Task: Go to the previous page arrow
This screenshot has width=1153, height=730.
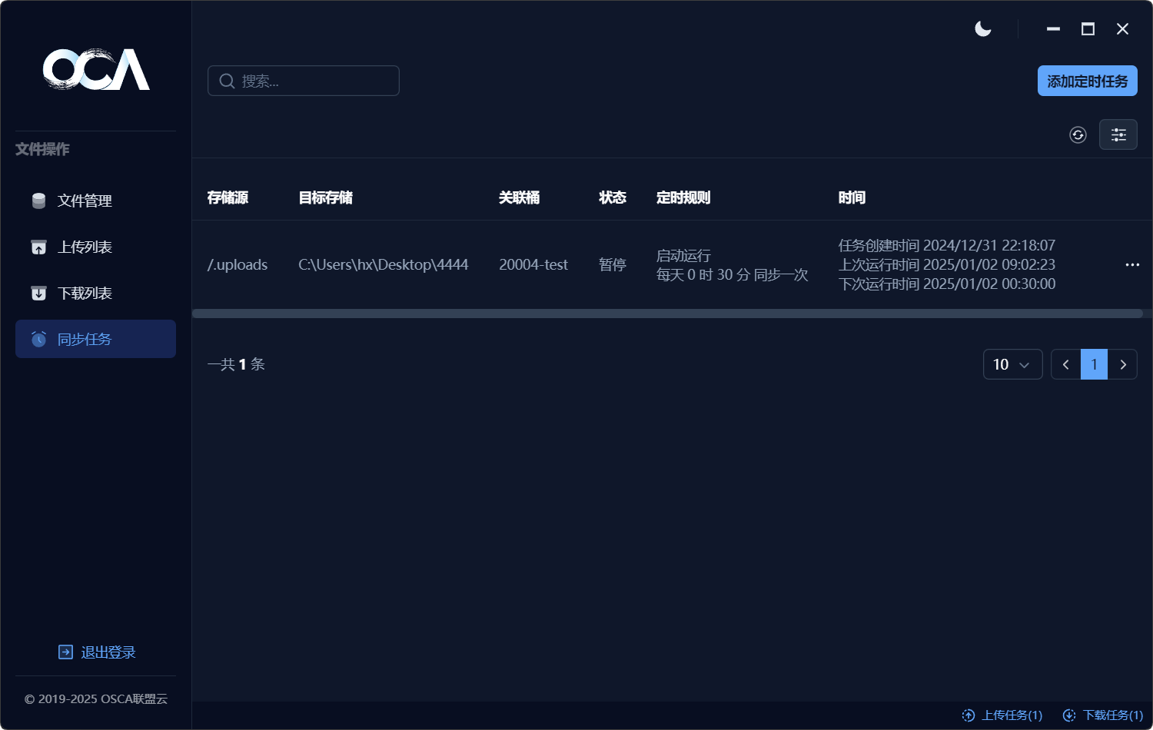Action: (1065, 365)
